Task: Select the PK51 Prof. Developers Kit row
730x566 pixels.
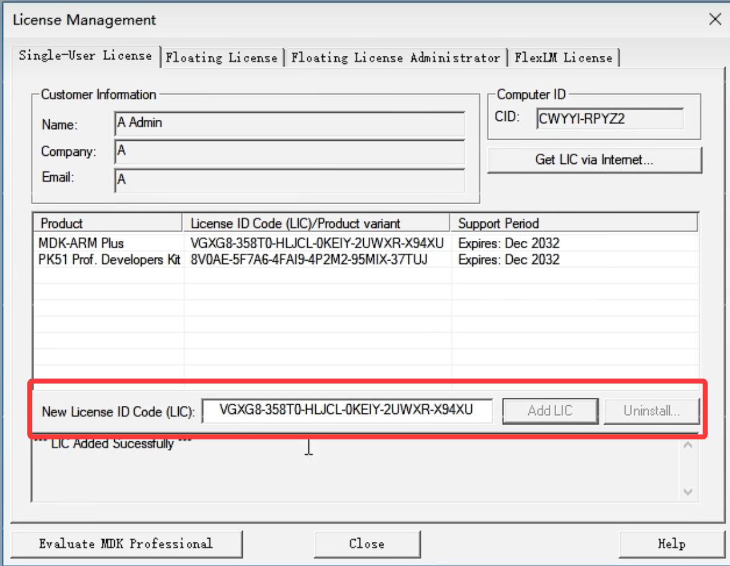Action: point(366,259)
